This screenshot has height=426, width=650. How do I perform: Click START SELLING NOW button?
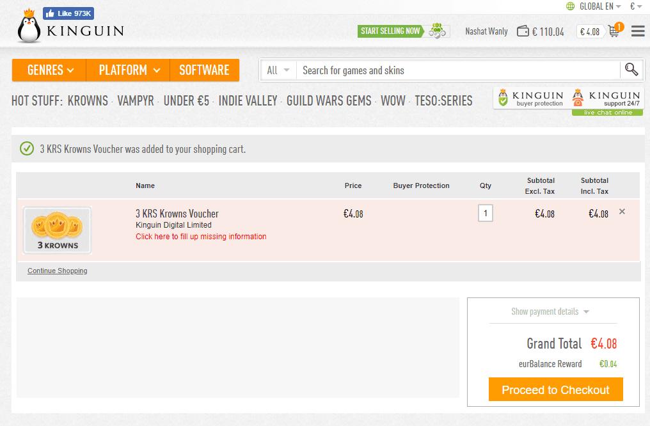(x=390, y=31)
